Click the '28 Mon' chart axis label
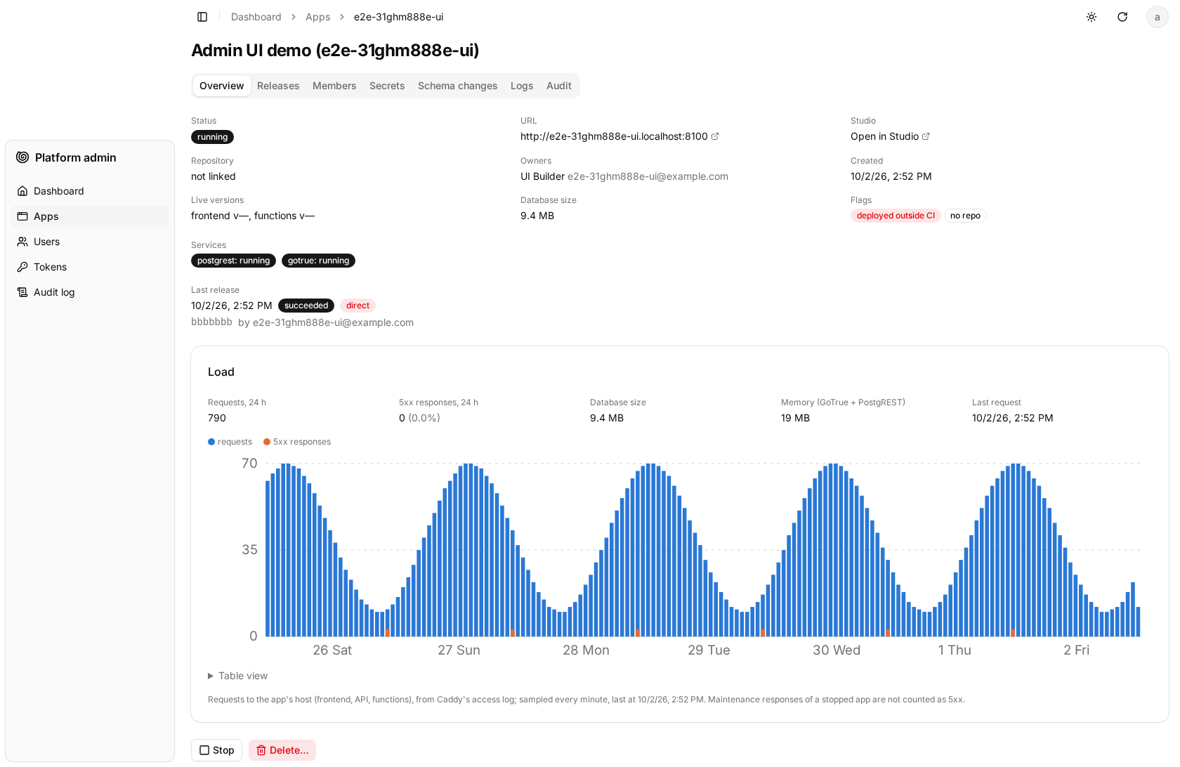 586,650
